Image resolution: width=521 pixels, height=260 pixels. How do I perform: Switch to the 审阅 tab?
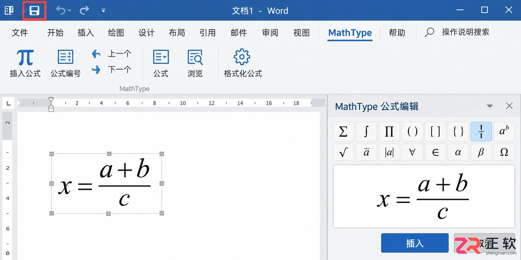tap(270, 32)
